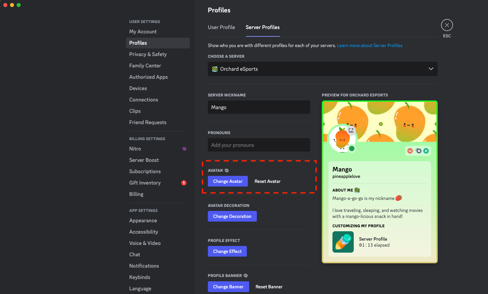Click the green online status dot on avatar
This screenshot has width=488, height=294.
[351, 149]
